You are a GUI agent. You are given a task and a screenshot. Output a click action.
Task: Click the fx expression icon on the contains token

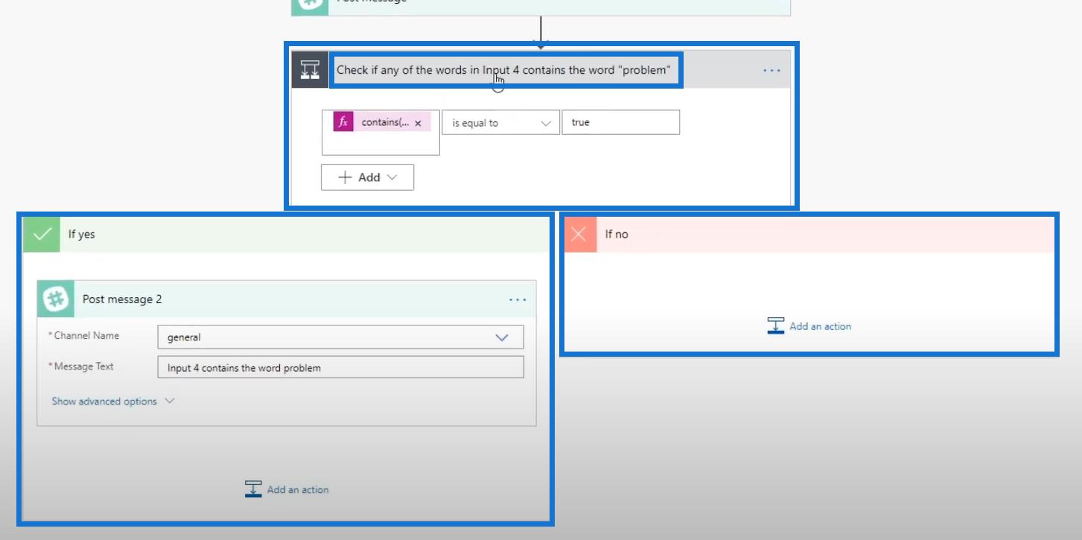(343, 122)
